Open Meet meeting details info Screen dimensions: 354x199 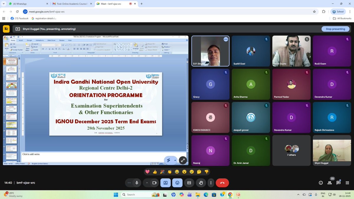pyautogui.click(x=321, y=183)
